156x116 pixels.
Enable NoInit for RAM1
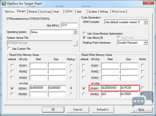143,65
